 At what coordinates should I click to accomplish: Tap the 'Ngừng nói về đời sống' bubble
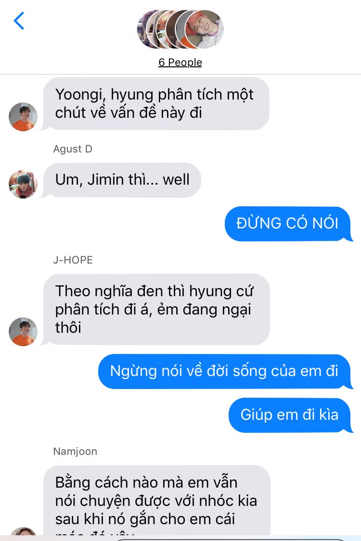[226, 371]
